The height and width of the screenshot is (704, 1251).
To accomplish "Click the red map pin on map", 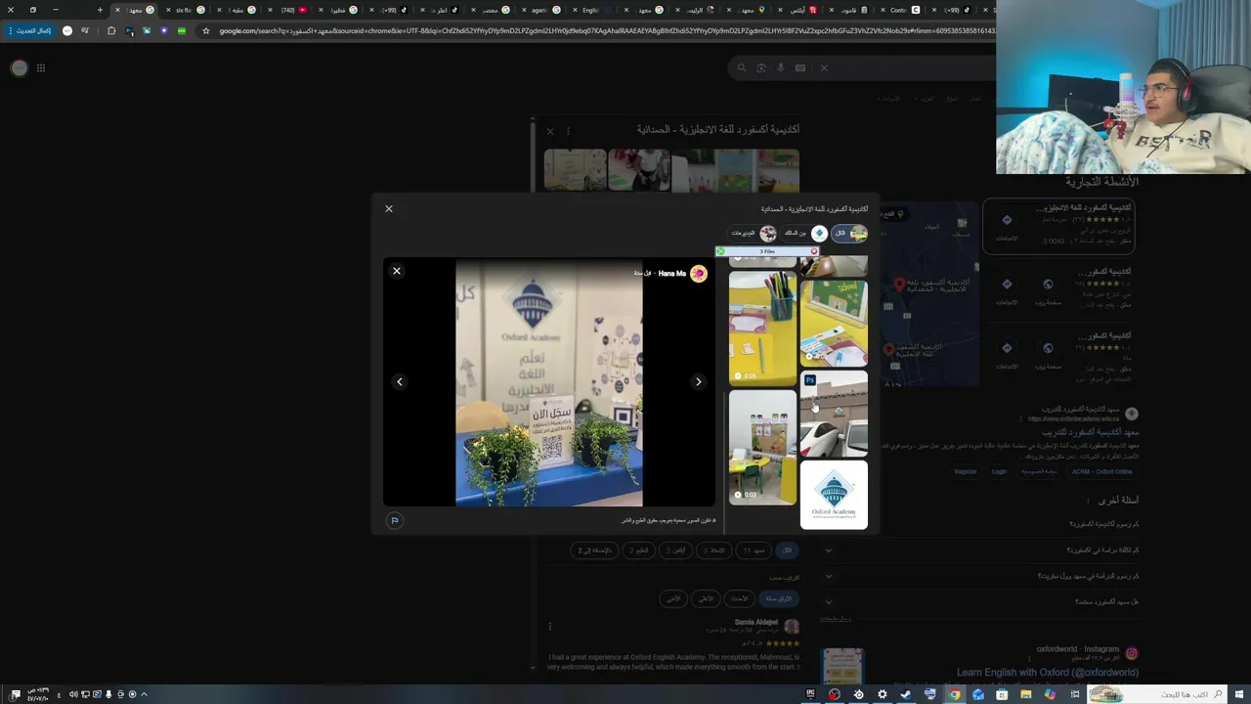I will (x=899, y=286).
